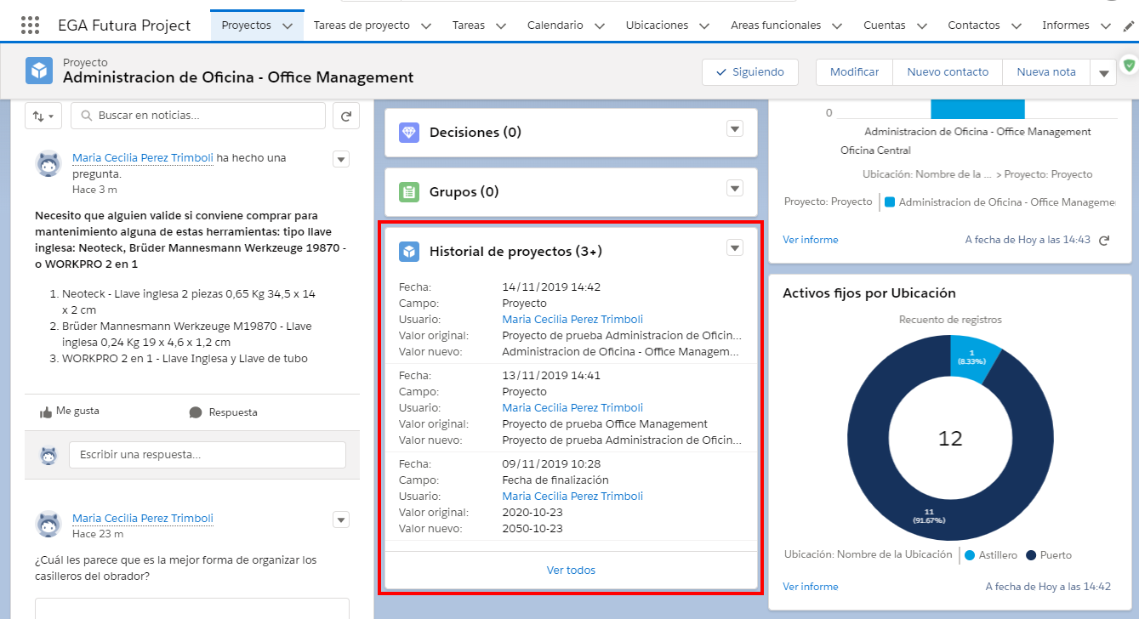Image resolution: width=1139 pixels, height=619 pixels.
Task: Open Ver todos link in project history
Action: point(571,570)
